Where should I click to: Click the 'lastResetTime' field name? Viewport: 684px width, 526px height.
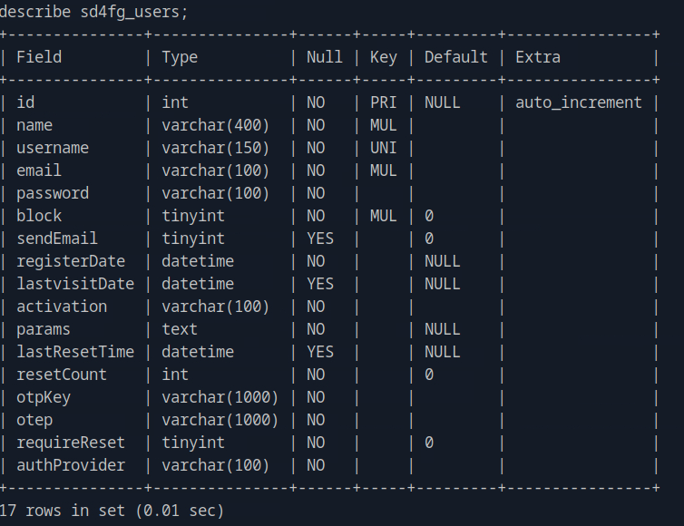pyautogui.click(x=75, y=352)
